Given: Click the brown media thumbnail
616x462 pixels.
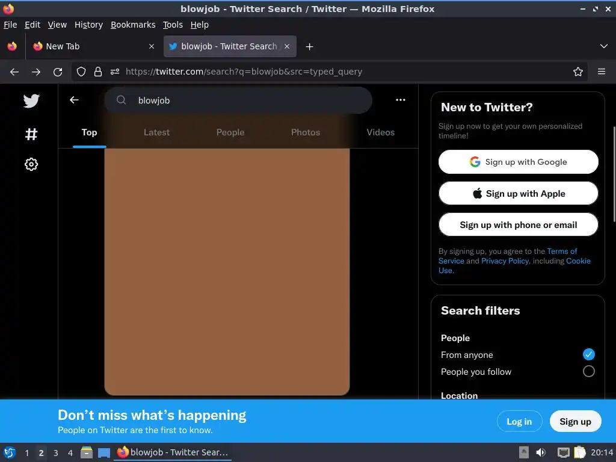Looking at the screenshot, I should click(x=227, y=272).
